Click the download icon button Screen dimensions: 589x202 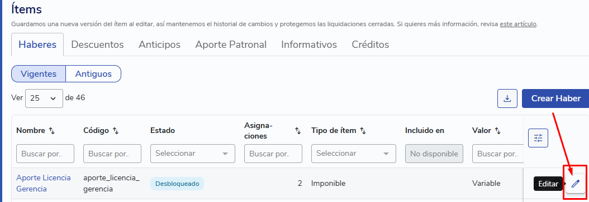(507, 98)
